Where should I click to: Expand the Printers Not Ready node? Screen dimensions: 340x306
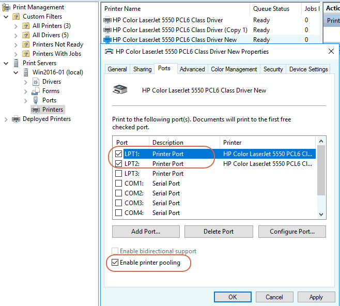(16, 45)
